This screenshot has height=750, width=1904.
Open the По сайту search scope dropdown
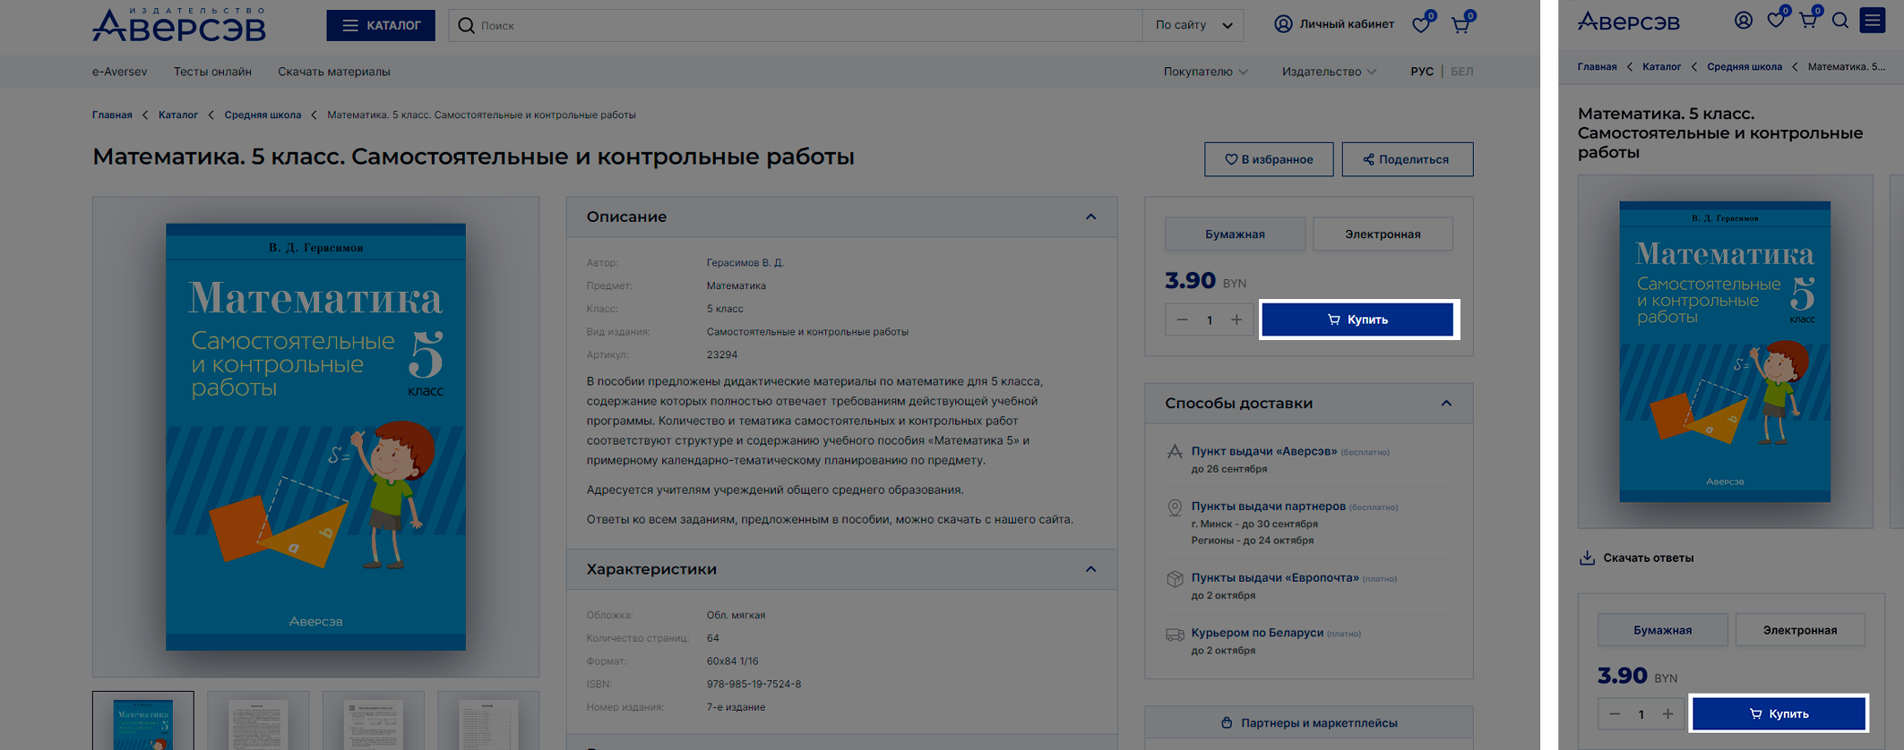1193,25
